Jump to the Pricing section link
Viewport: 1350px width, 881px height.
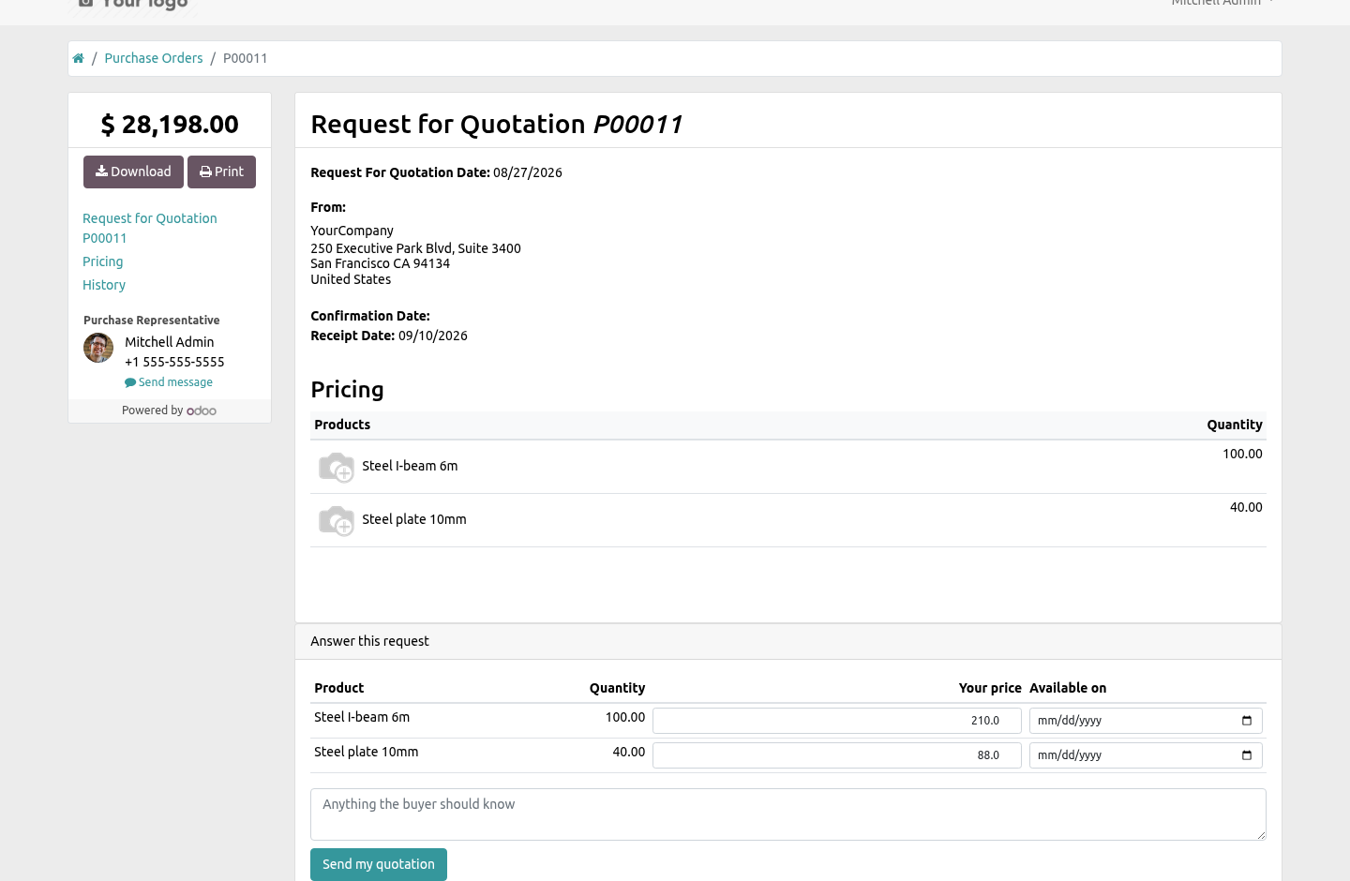click(103, 261)
